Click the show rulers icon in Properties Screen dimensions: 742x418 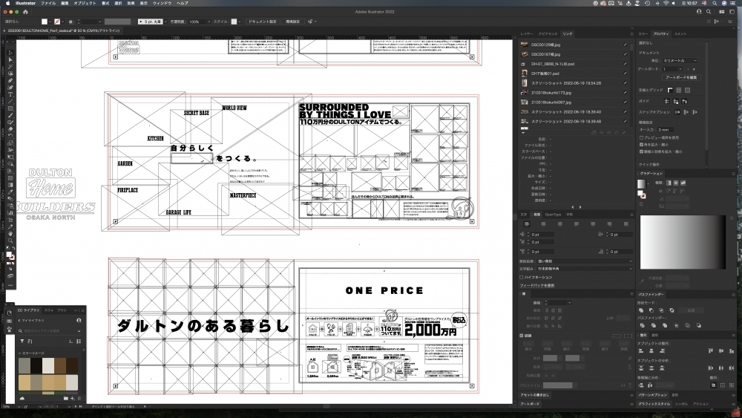tap(670, 90)
